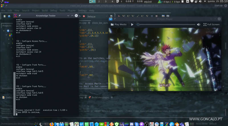The height and width of the screenshot is (126, 228).
Task: Click the pin icon in Knowledge Tester titlebar
Action: 20,16
